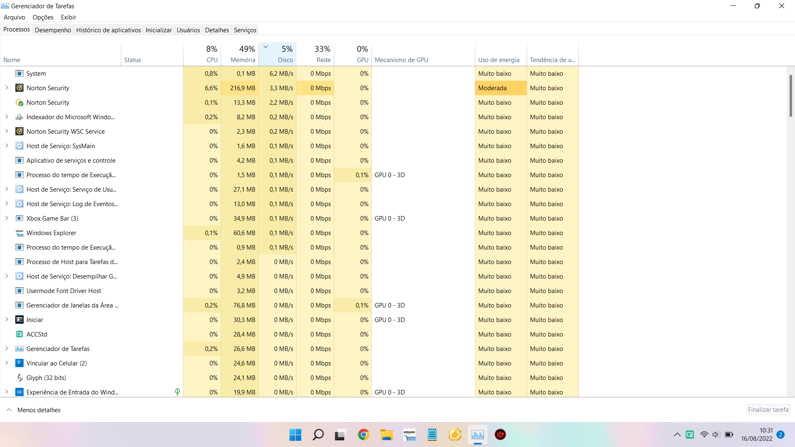Image resolution: width=795 pixels, height=447 pixels.
Task: Click the Glyph (32 bits) icon
Action: pyautogui.click(x=19, y=377)
